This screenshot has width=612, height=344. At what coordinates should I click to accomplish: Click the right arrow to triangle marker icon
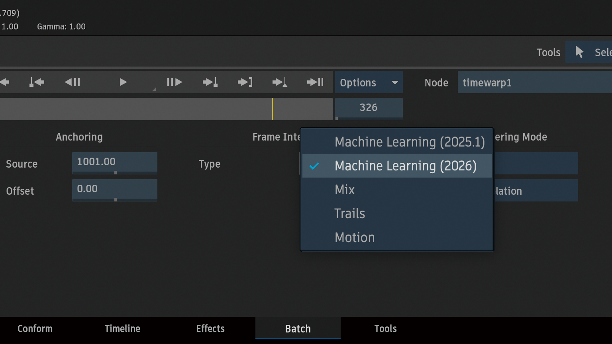[x=280, y=82]
